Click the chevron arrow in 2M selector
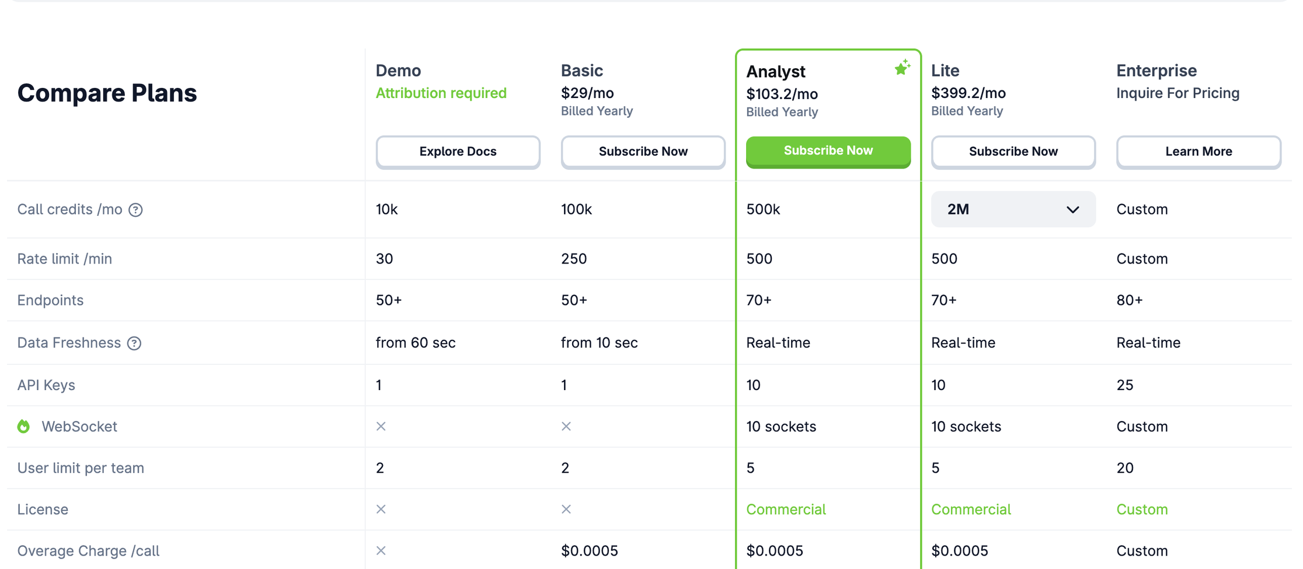The image size is (1303, 569). tap(1072, 210)
